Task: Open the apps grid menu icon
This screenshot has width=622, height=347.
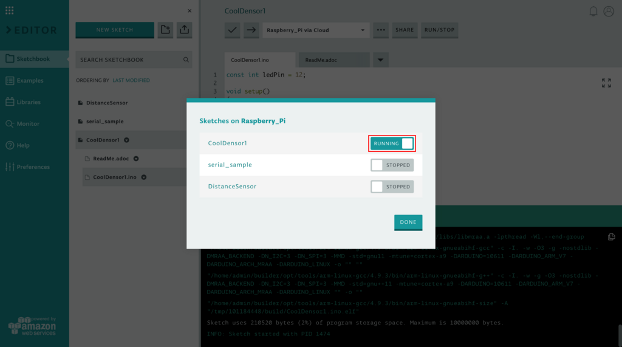Action: [10, 10]
